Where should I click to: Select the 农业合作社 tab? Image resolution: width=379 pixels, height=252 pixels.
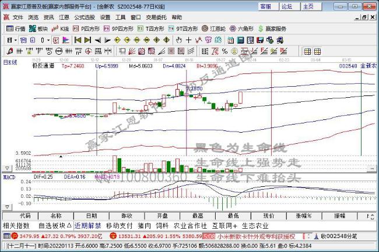point(190,226)
